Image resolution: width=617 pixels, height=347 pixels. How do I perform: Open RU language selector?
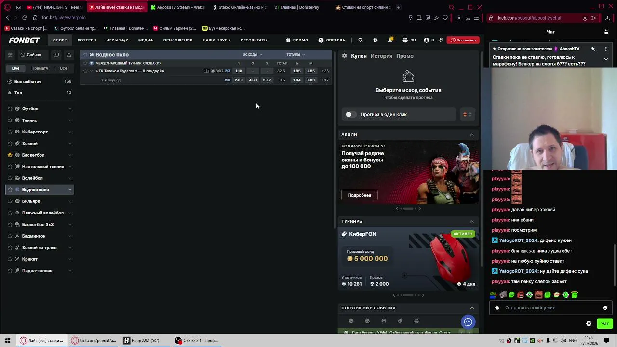click(x=409, y=40)
